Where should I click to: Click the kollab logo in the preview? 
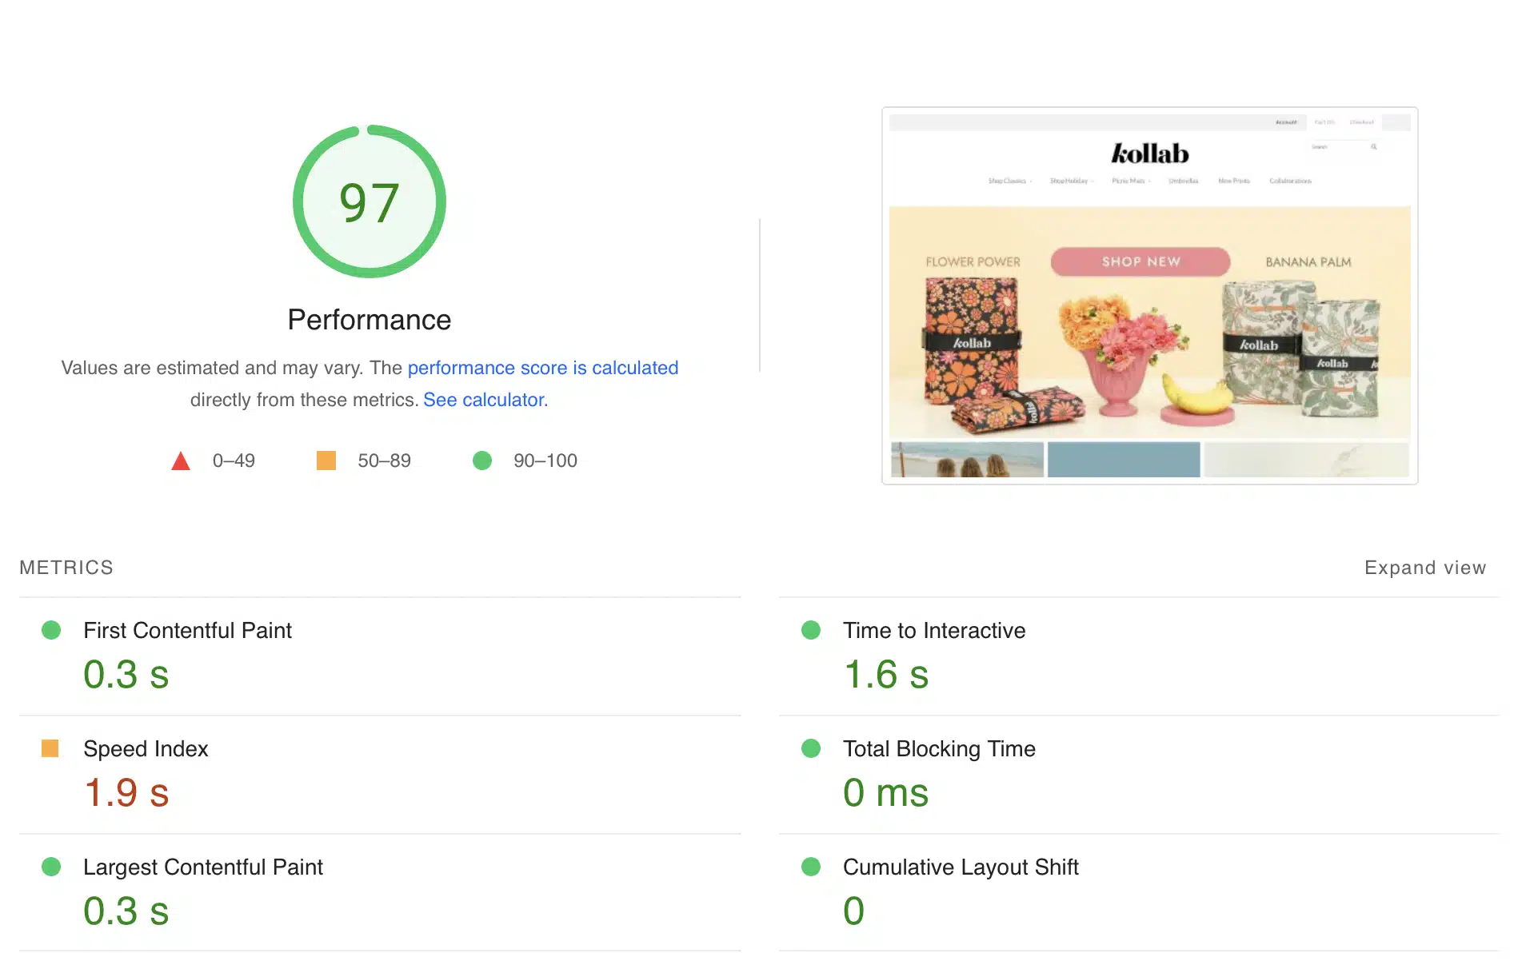[x=1149, y=153]
